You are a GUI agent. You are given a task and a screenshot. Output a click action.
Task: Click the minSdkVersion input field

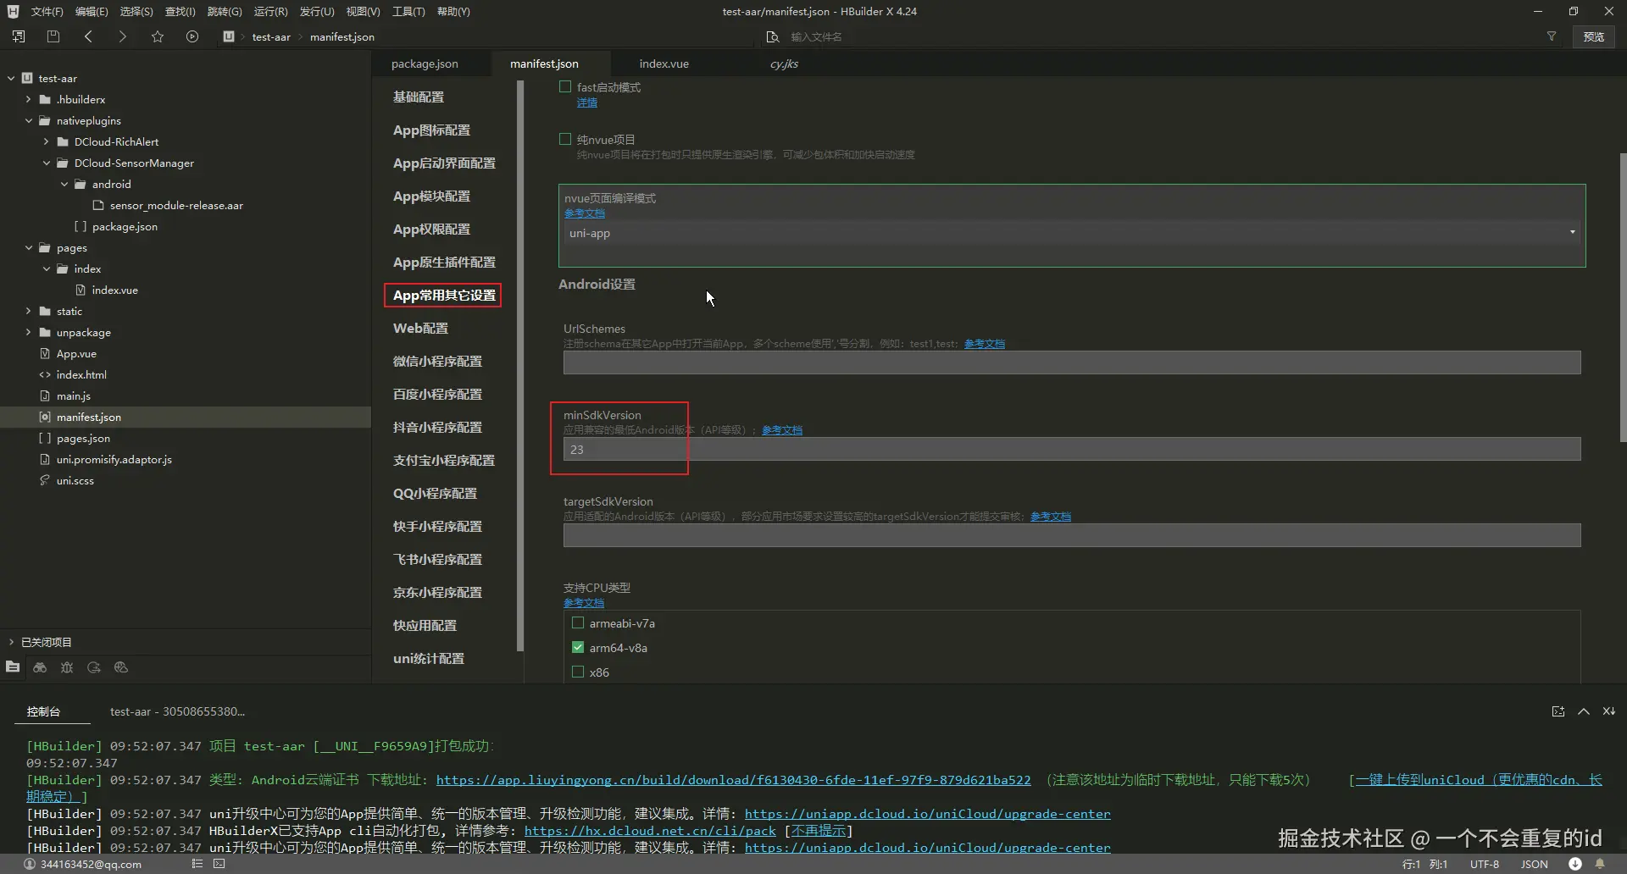coord(1072,449)
